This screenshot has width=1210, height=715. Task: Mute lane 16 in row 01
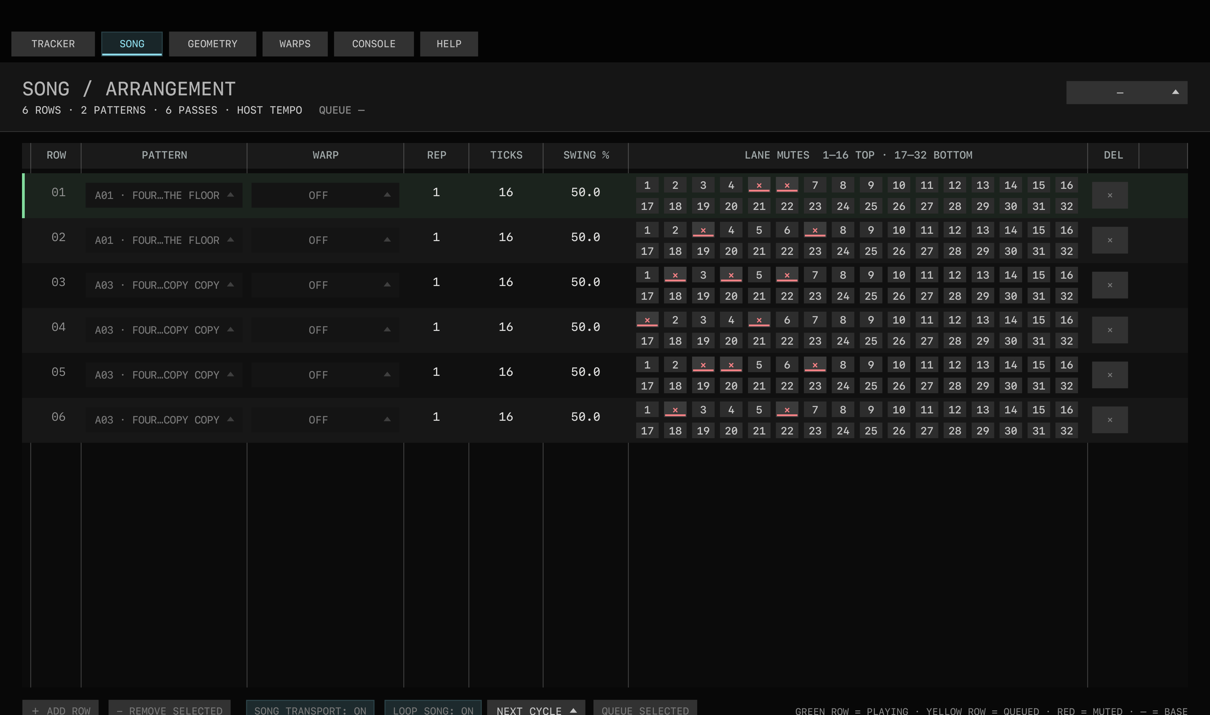coord(1066,185)
